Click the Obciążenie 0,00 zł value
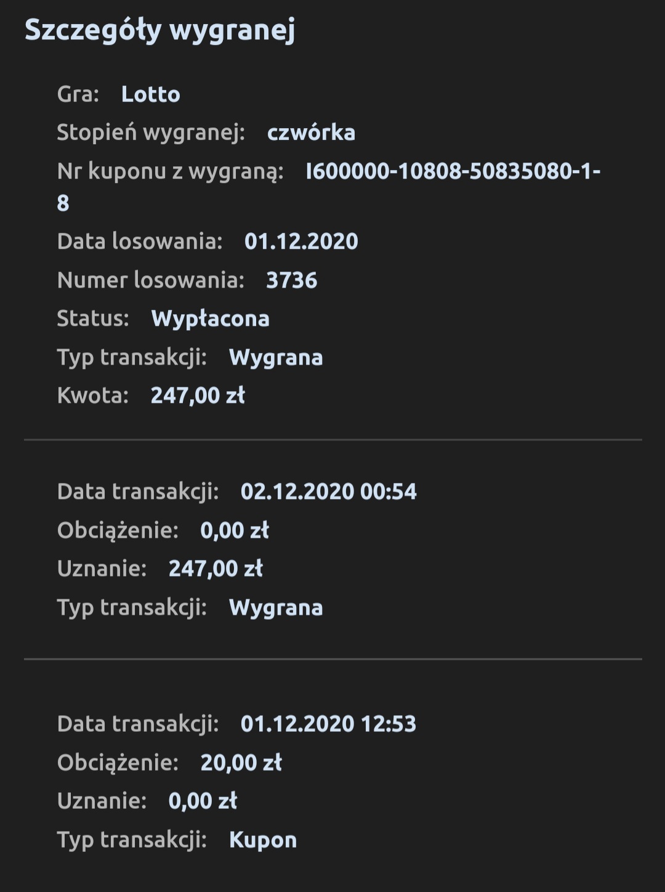 pyautogui.click(x=235, y=530)
